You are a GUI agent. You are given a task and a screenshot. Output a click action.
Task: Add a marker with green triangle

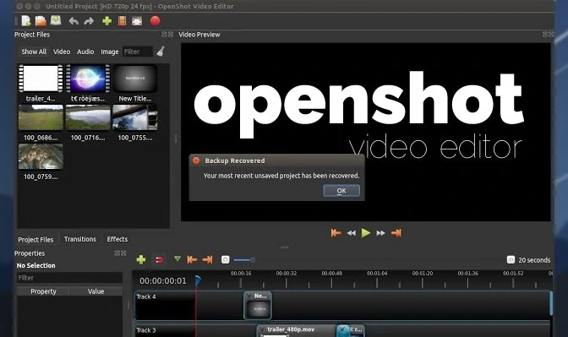177,258
